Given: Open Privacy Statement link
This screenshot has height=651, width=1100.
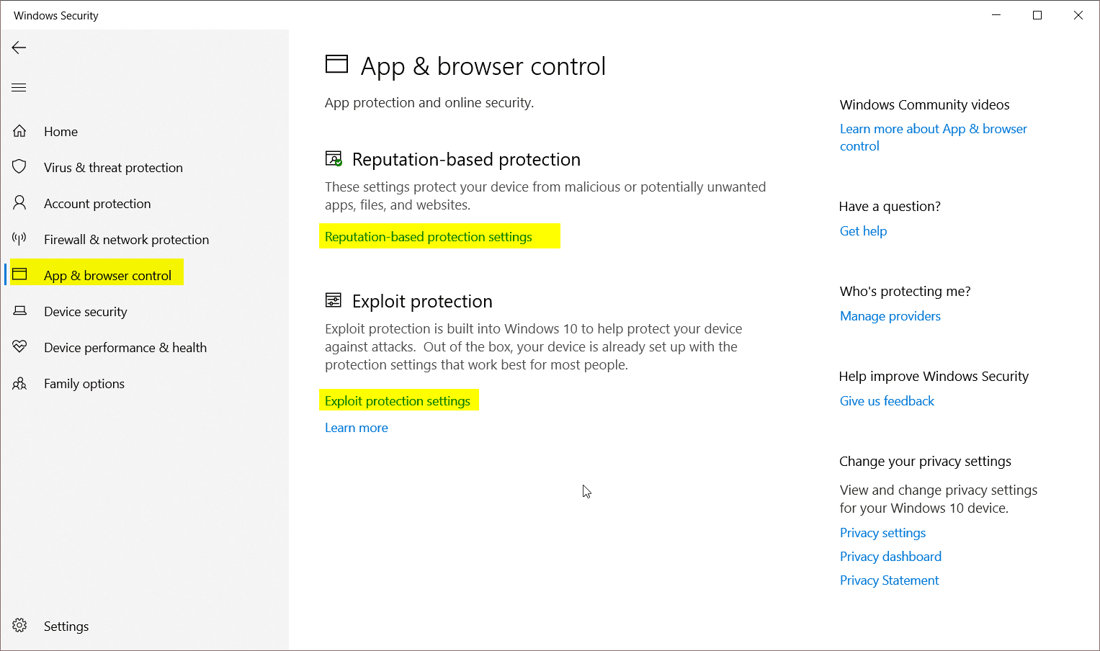Looking at the screenshot, I should tap(889, 580).
